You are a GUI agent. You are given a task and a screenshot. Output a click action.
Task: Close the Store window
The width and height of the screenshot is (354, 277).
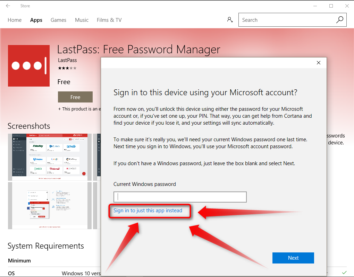(x=347, y=6)
